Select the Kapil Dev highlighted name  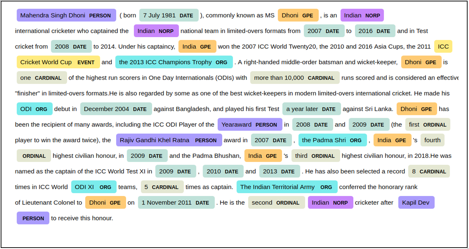click(x=416, y=202)
